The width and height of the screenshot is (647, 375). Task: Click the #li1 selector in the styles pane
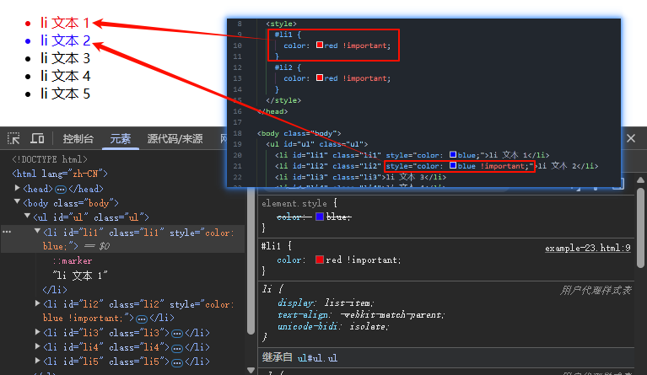[271, 246]
